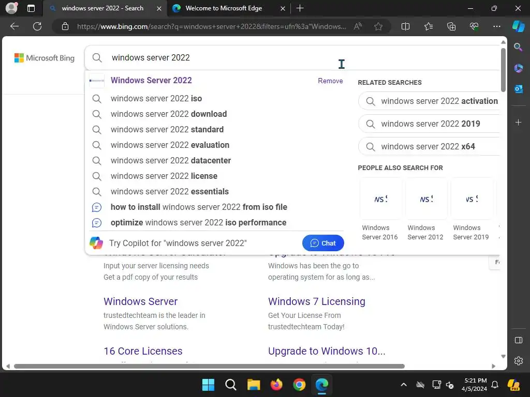
Task: Open the tab actions menu icon
Action: tap(31, 8)
